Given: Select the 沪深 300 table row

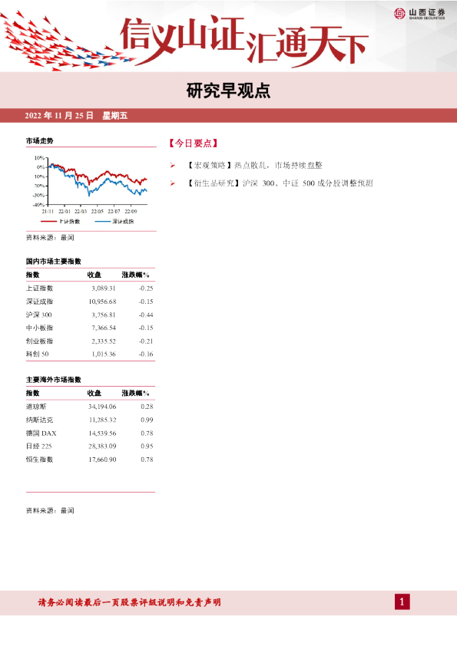Looking at the screenshot, I should click(91, 315).
